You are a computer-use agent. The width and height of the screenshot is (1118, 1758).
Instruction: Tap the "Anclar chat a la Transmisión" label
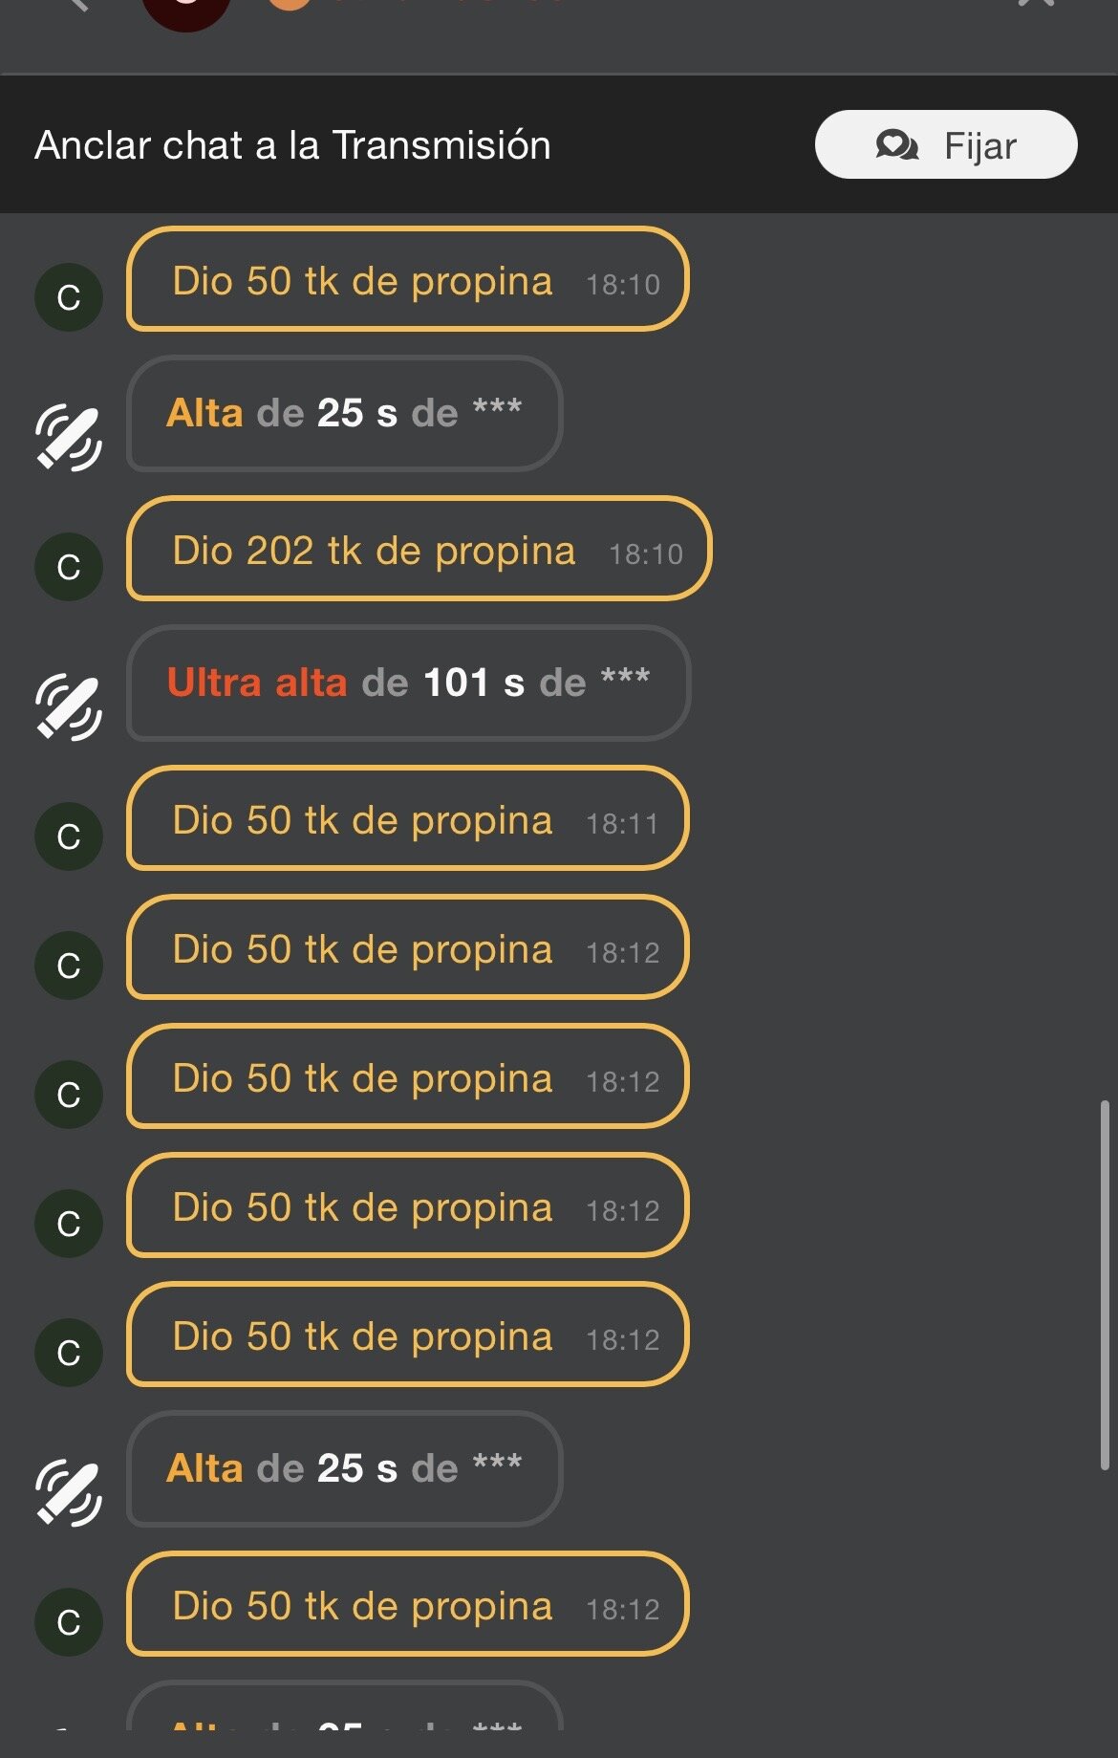[x=293, y=145]
